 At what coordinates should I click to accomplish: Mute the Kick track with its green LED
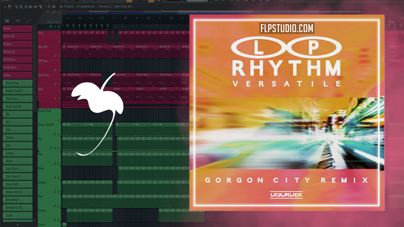click(x=59, y=42)
